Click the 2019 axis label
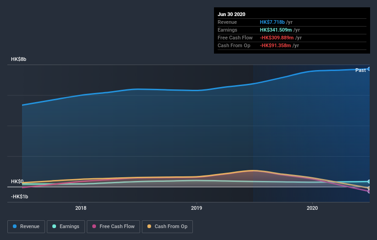The width and height of the screenshot is (377, 240). [197, 208]
